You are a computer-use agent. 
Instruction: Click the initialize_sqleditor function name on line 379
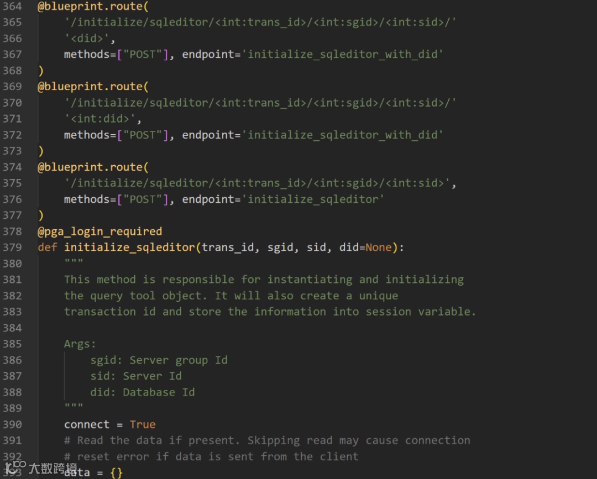[129, 248]
